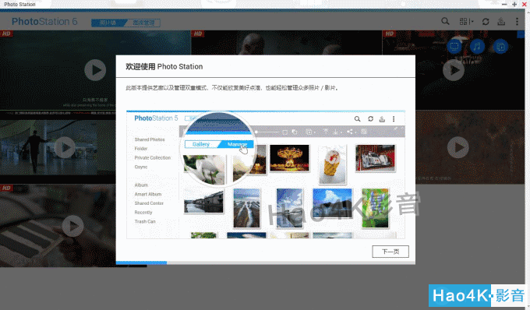Viewport: 530px width, 310px height.
Task: Play the bottom-left striped video
Action: click(72, 226)
